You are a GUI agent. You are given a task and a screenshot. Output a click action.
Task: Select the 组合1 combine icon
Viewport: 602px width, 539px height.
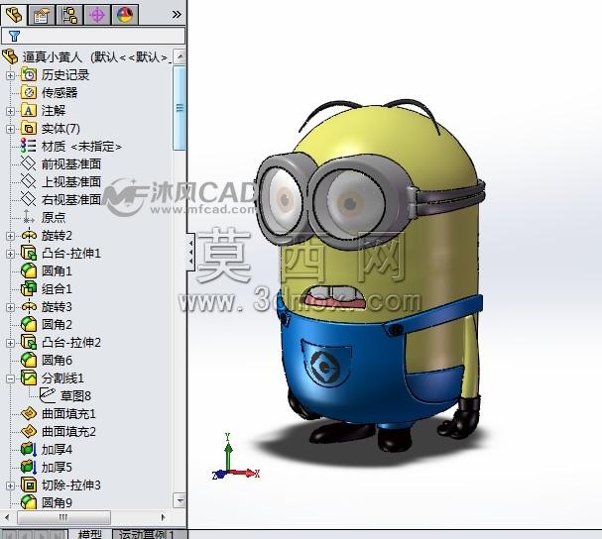[29, 288]
